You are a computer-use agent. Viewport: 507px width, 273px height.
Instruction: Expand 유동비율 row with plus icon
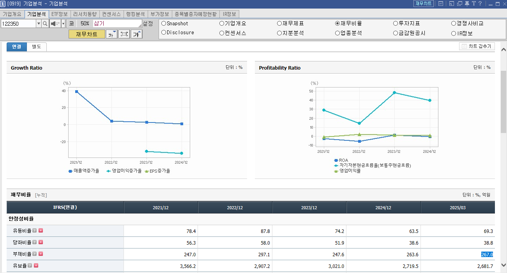[41, 231]
